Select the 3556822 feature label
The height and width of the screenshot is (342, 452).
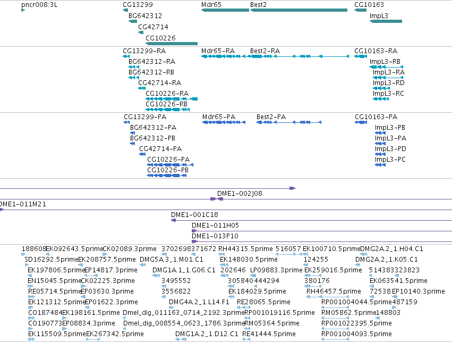pos(176,291)
